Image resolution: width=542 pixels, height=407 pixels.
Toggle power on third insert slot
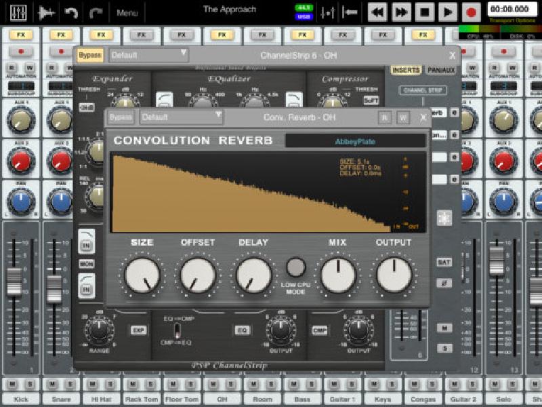point(455,157)
